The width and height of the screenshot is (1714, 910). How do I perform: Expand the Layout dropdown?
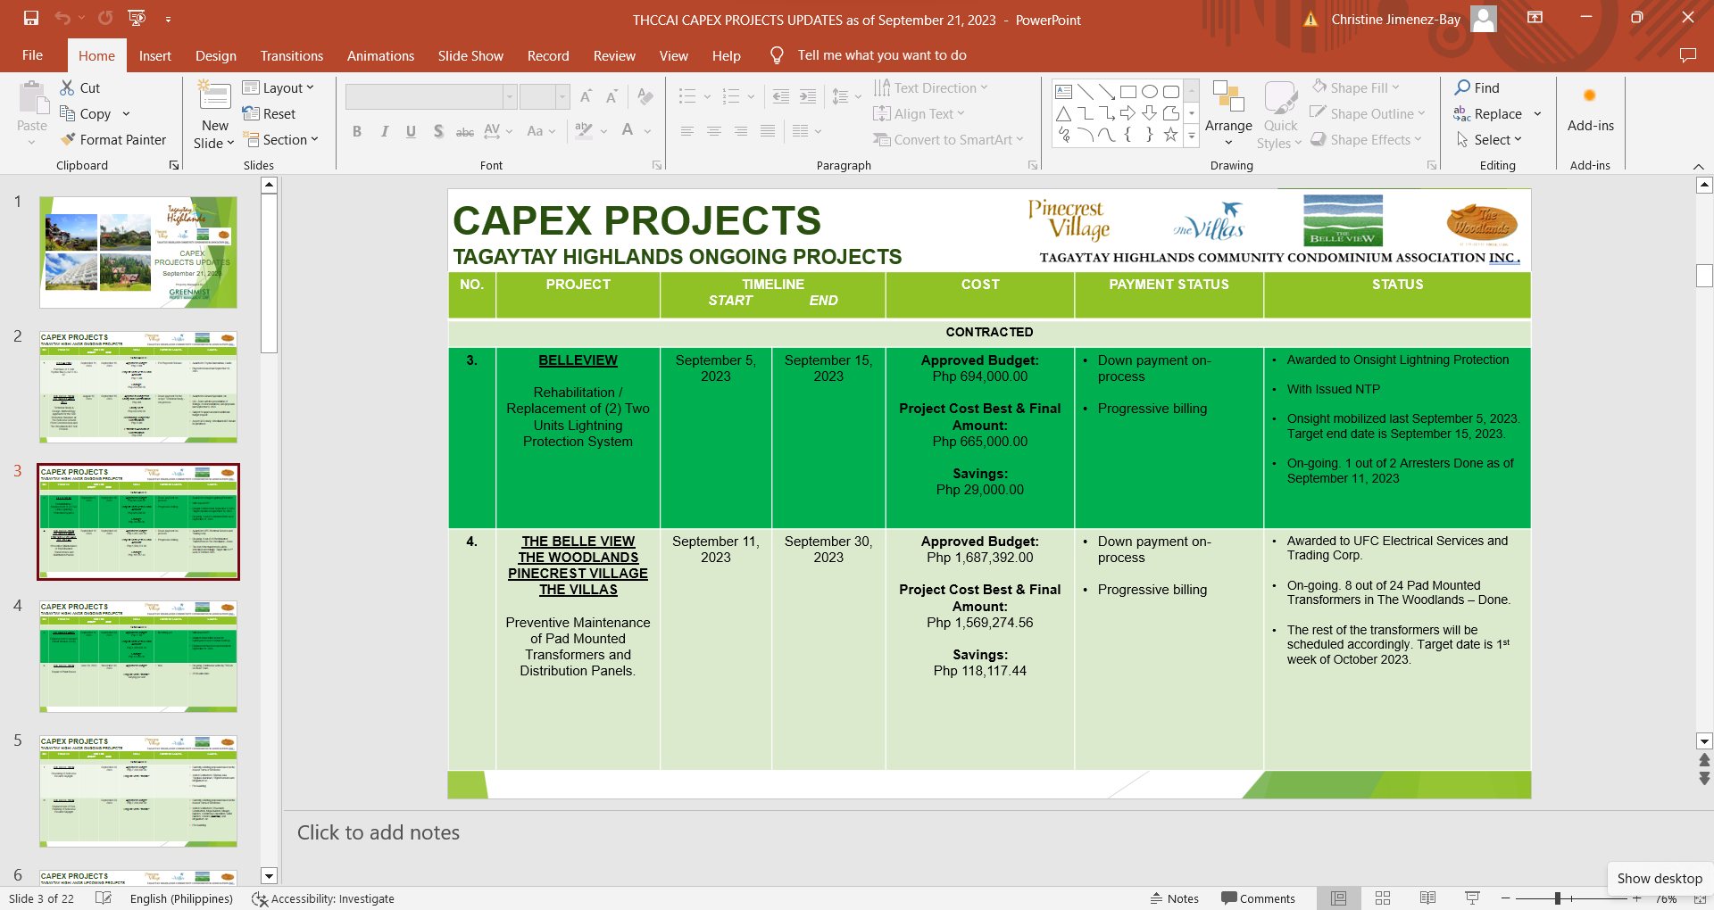click(279, 87)
